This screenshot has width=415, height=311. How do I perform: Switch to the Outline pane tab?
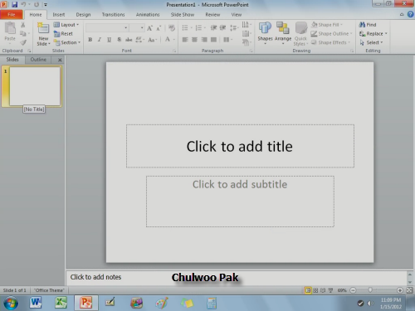(38, 60)
